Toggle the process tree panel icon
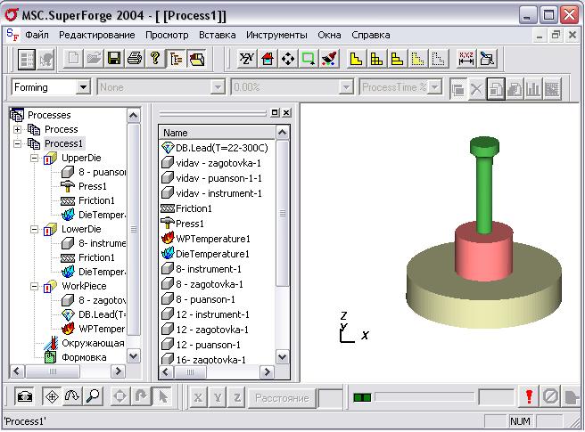This screenshot has height=432, width=585. [x=176, y=59]
